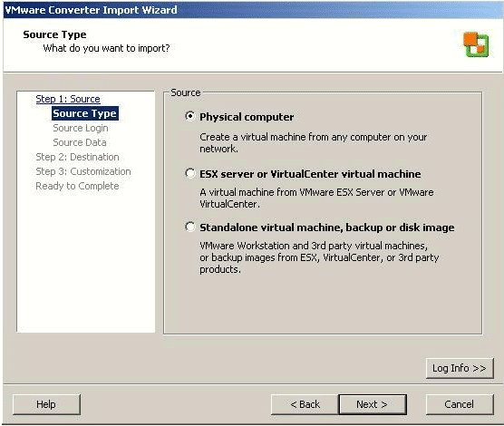504x426 pixels.
Task: Click the Physical computer description text
Action: (314, 142)
